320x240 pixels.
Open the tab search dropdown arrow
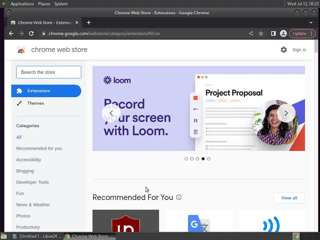click(x=311, y=22)
